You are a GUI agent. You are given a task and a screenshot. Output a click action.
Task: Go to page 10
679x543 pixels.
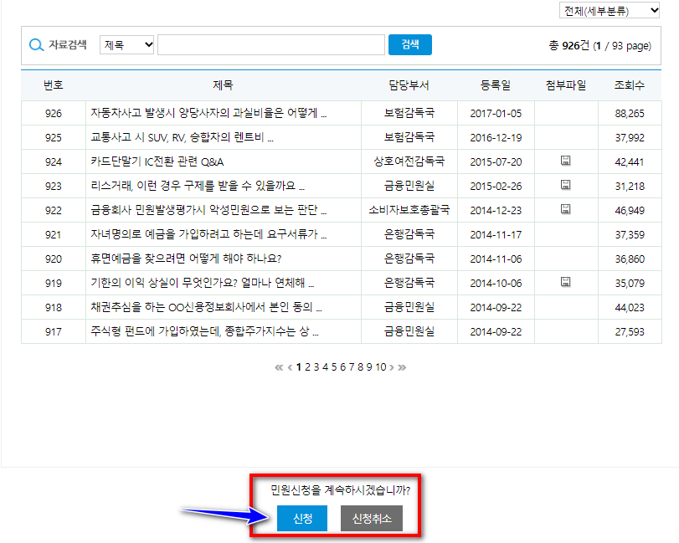click(x=381, y=367)
